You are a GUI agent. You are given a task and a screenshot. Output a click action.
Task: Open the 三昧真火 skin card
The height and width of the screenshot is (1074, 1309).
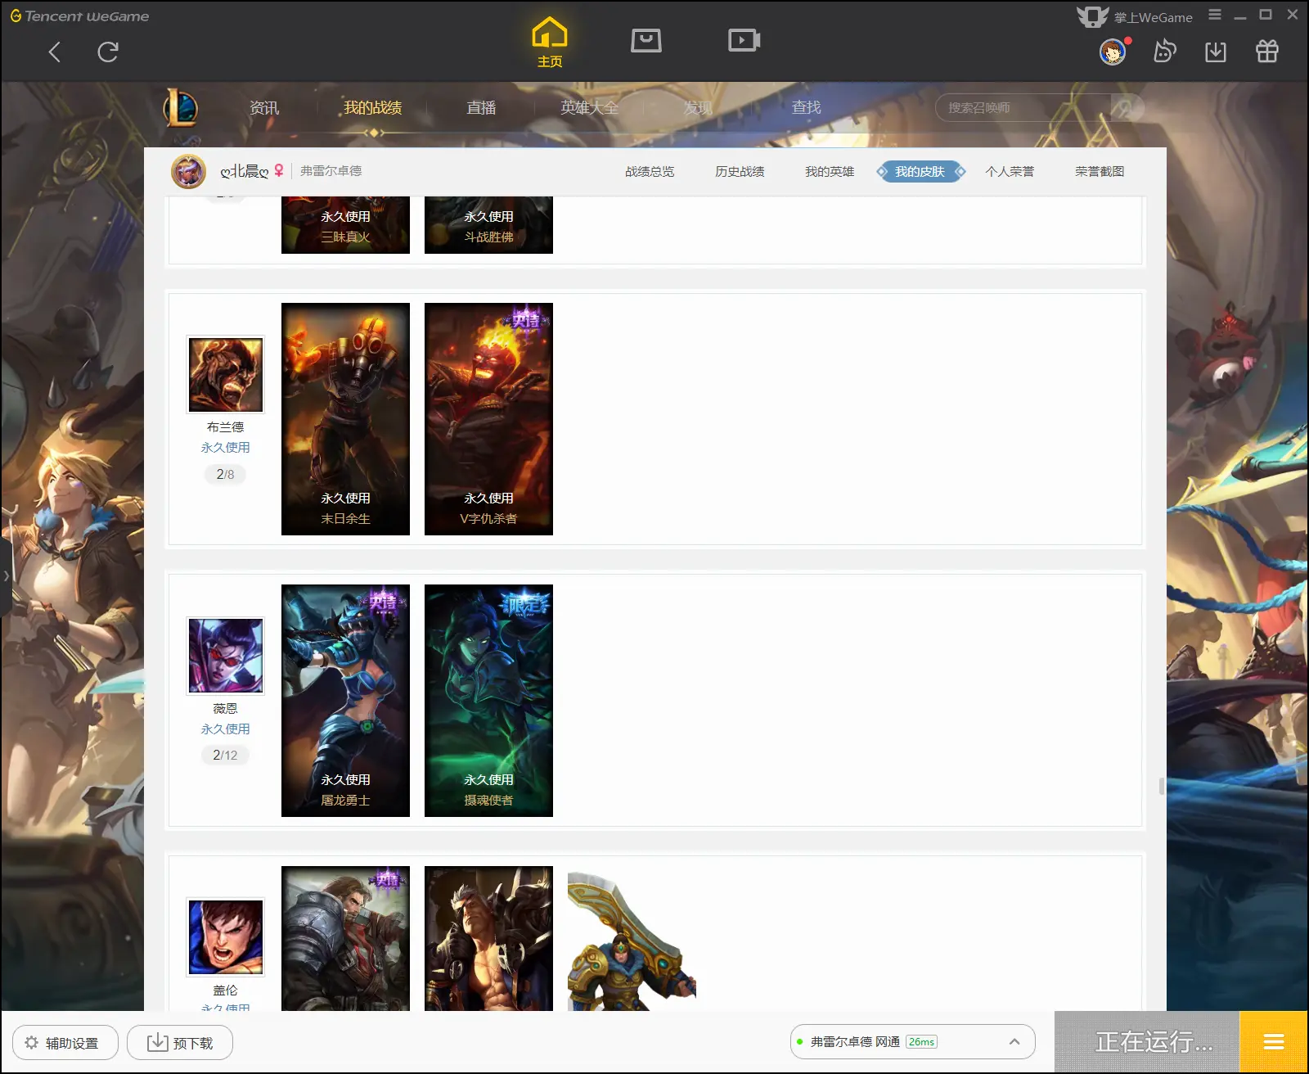345,225
